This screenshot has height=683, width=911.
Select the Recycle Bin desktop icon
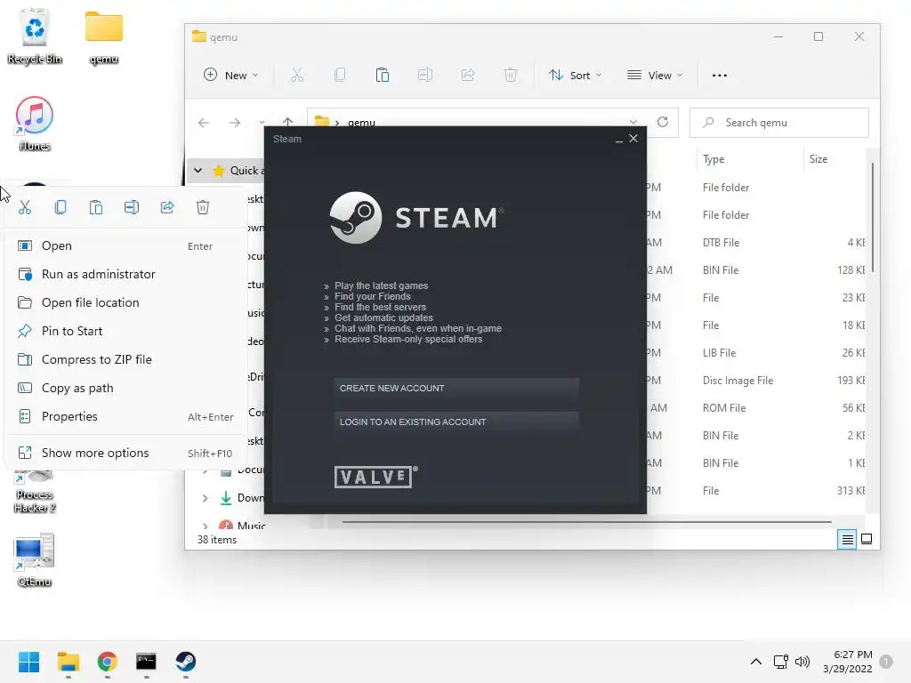coord(35,36)
